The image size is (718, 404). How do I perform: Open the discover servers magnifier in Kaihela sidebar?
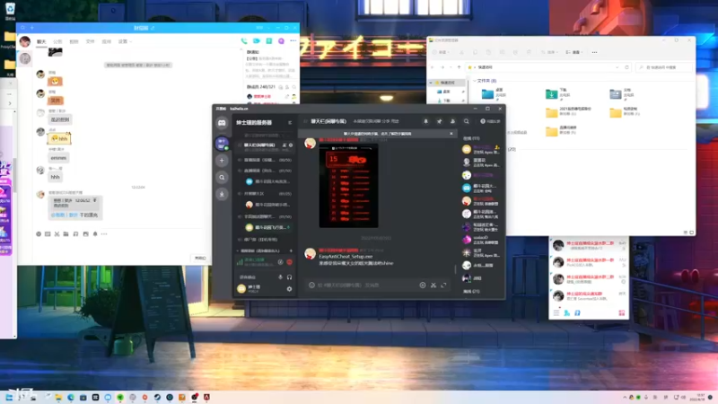point(222,177)
